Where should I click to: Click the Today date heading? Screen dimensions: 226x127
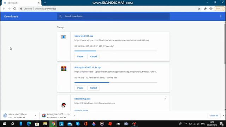click(x=60, y=28)
